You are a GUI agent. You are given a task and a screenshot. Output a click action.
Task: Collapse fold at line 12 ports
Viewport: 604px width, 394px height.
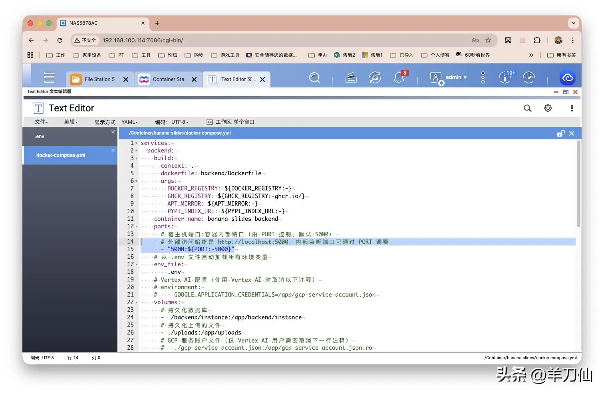click(136, 227)
